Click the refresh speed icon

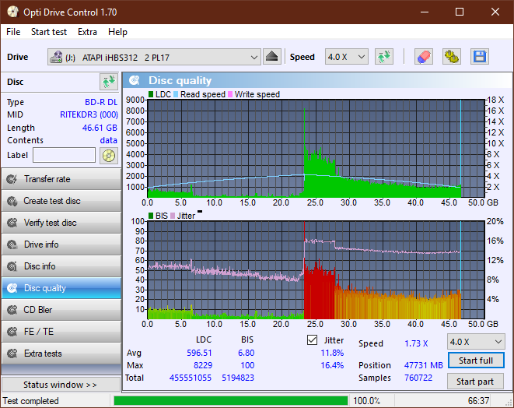pyautogui.click(x=383, y=57)
